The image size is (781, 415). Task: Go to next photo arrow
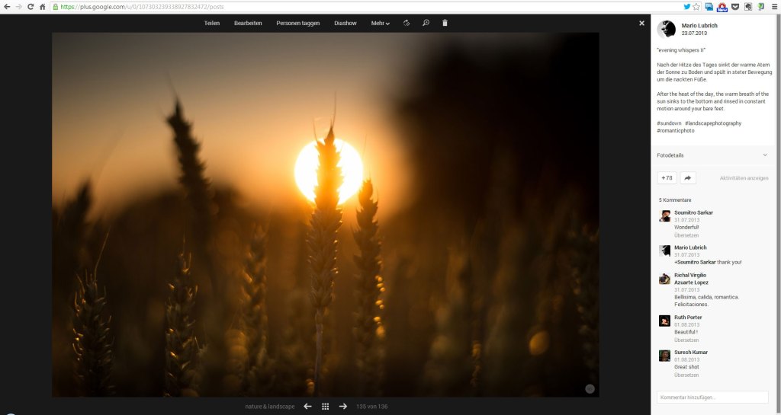[x=343, y=407]
